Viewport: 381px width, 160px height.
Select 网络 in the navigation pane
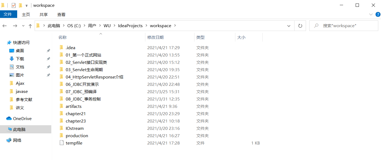17,140
